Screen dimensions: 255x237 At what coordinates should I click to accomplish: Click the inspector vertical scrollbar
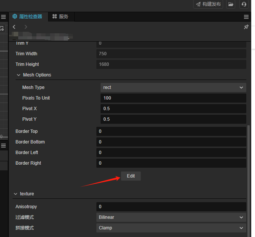click(248, 181)
